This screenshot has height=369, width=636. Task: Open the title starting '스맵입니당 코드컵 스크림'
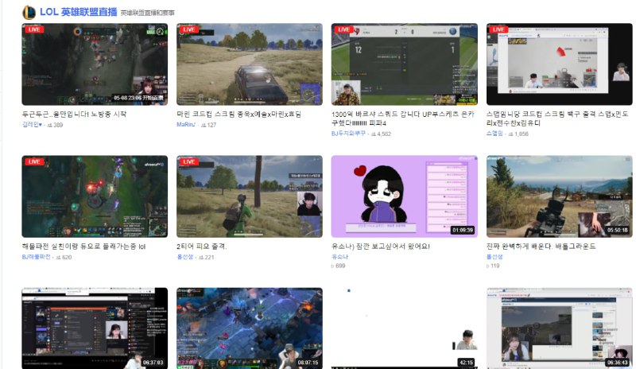[557, 118]
